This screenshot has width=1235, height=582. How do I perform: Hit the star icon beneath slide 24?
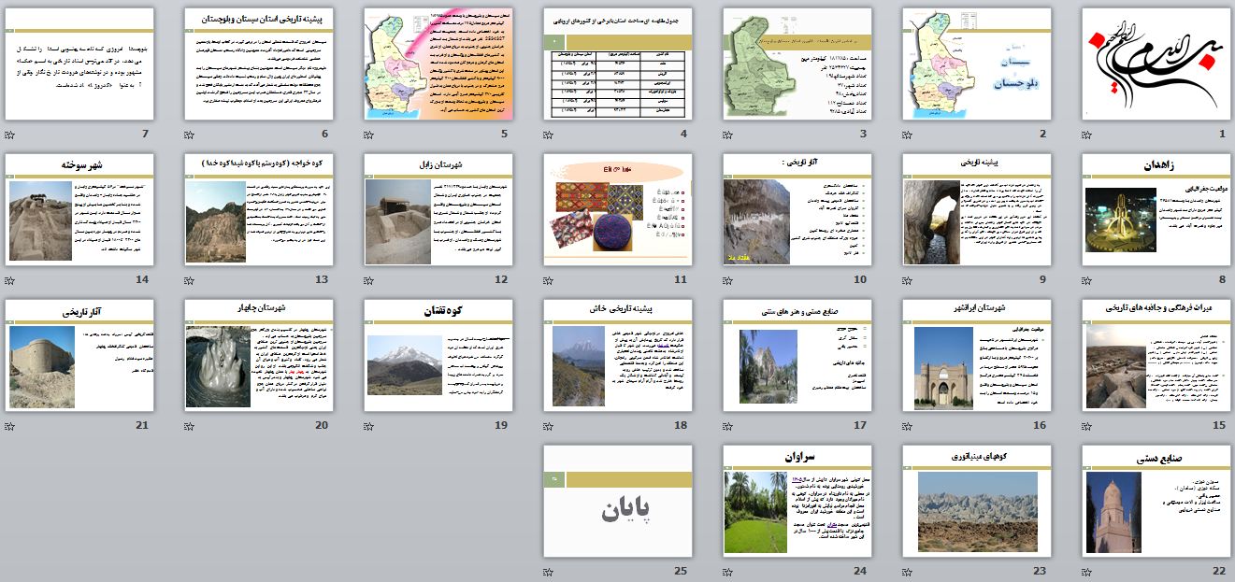coord(727,573)
